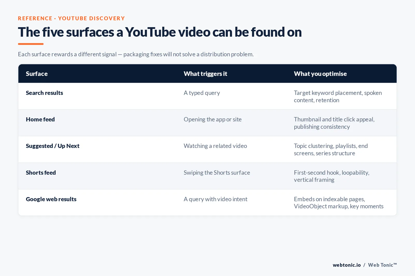Click the 'Opening the app or site' cell
Screen dimensions: 415x276
(212, 120)
